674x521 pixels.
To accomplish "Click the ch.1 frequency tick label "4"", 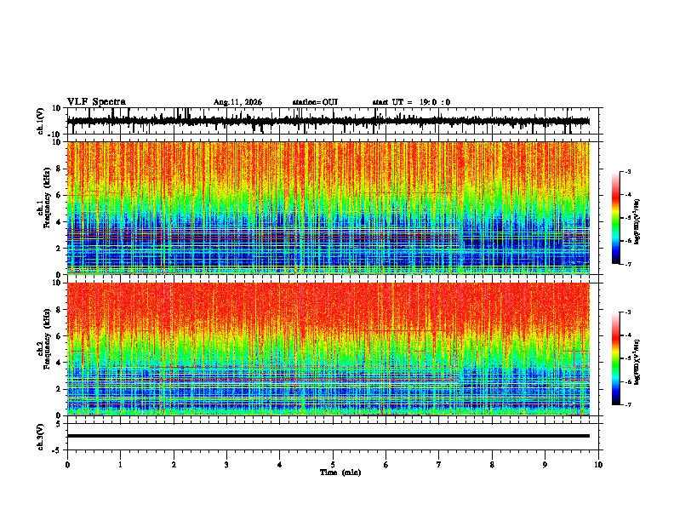I will (x=59, y=222).
